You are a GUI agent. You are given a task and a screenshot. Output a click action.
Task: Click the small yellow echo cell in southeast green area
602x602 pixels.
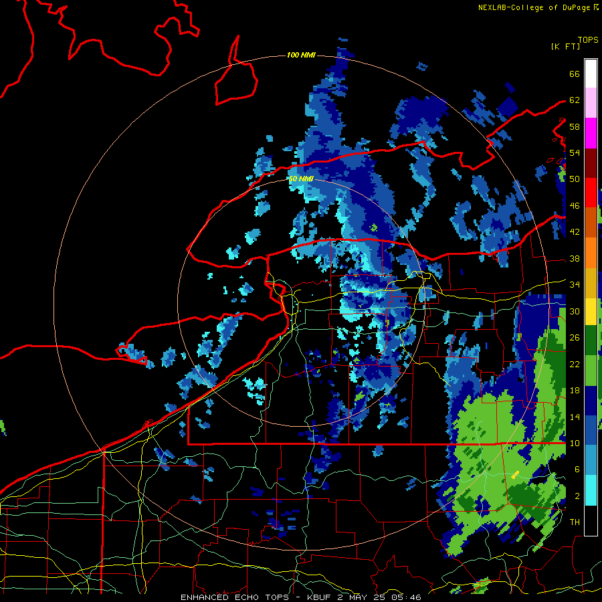coord(515,475)
